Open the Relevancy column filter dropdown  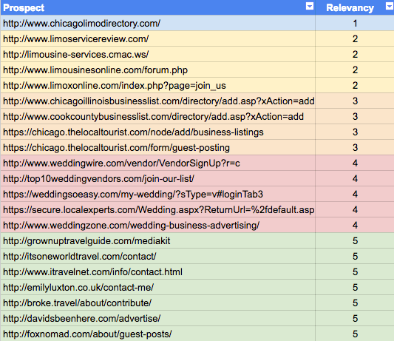(390, 6)
